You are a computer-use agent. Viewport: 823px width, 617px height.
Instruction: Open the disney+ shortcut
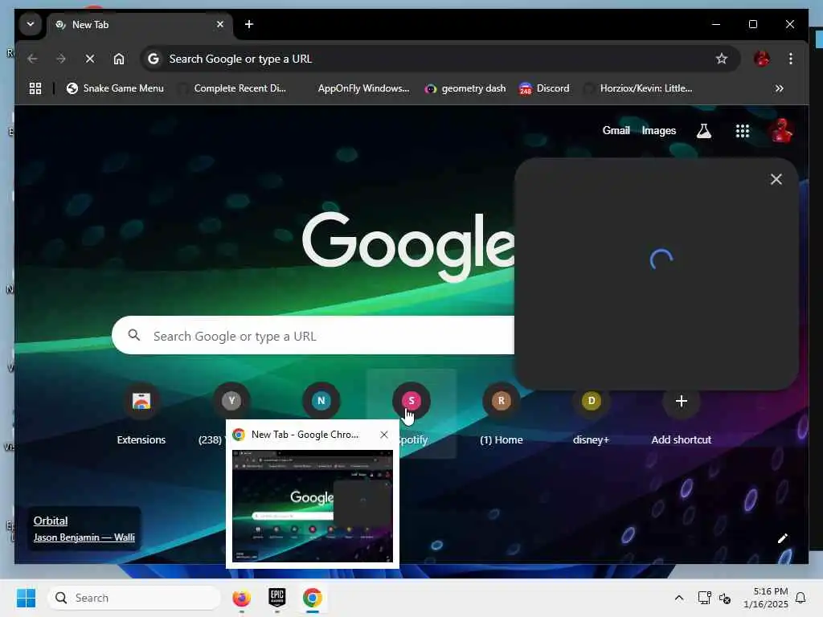[591, 414]
